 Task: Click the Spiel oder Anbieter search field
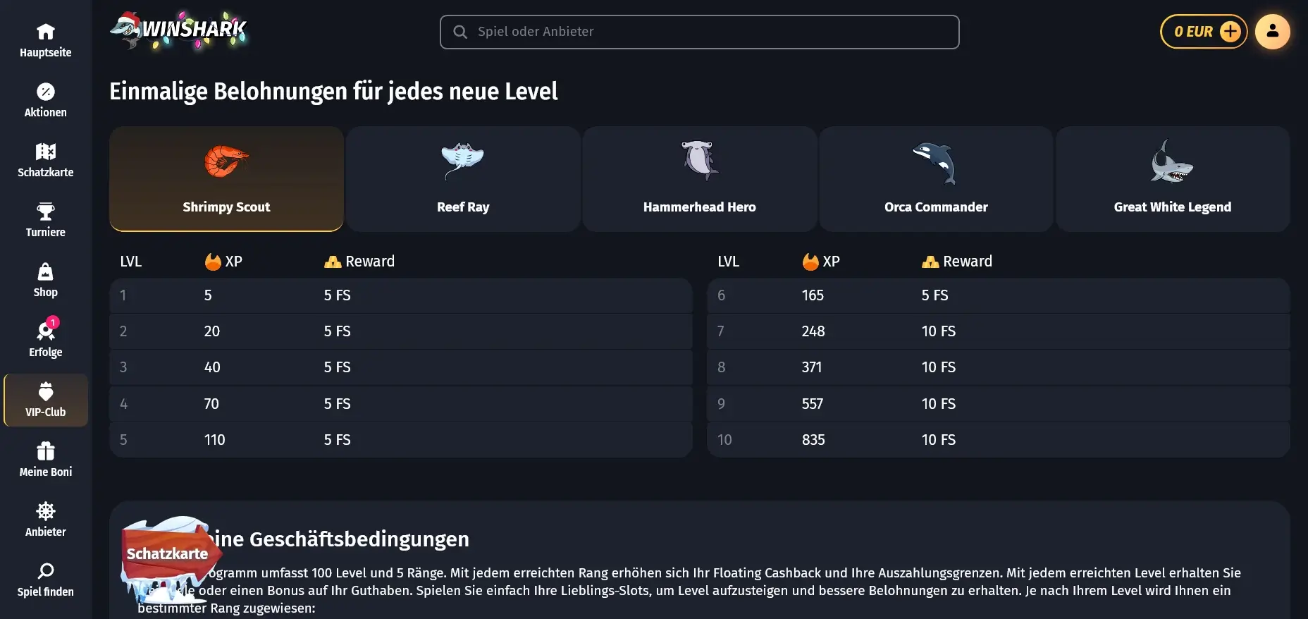[x=699, y=32]
